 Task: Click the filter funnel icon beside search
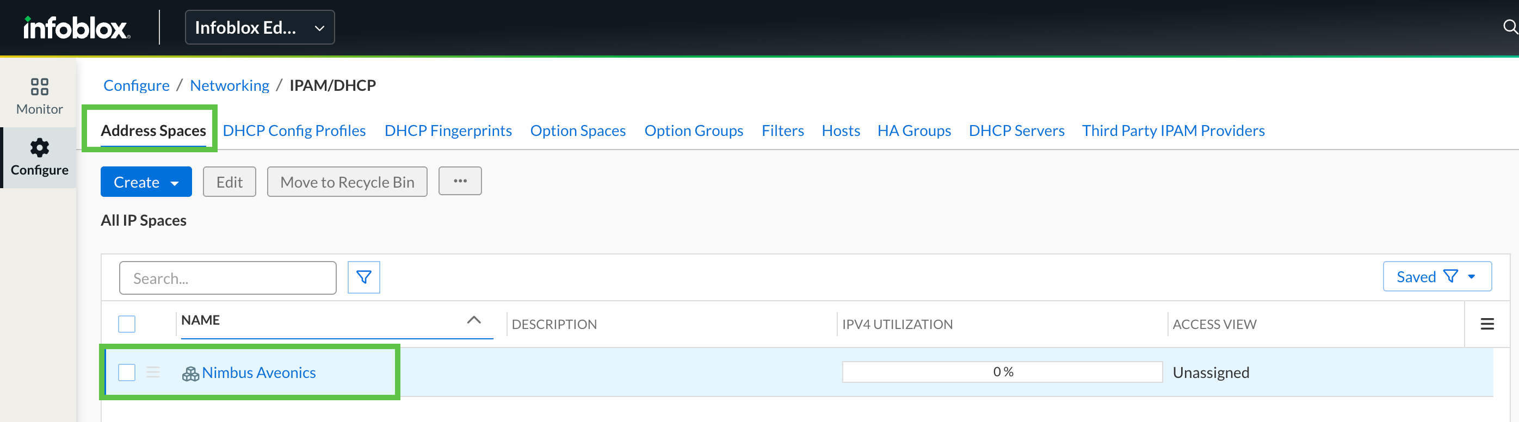(363, 277)
